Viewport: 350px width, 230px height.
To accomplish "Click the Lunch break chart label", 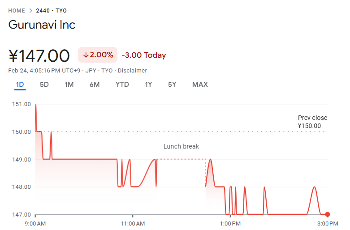I will point(181,146).
